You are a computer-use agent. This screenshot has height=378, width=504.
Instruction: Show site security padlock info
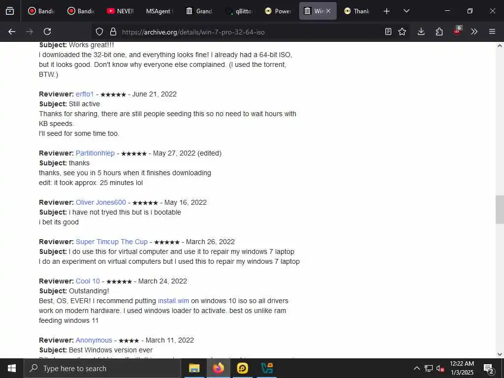[113, 31]
